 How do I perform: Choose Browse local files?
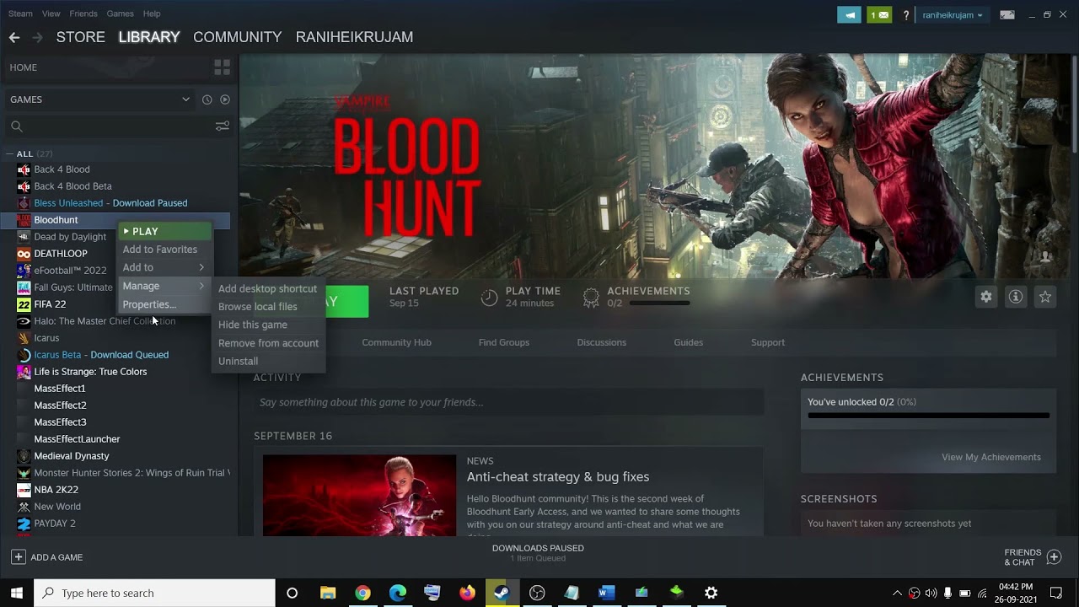tap(257, 307)
